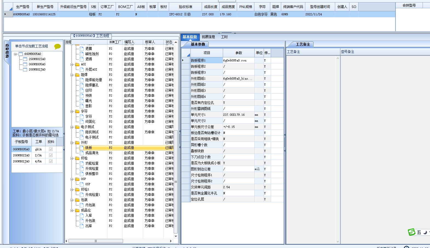Click the Sogou input method S icon
Screen dimensions: 430x248
coord(412,232)
